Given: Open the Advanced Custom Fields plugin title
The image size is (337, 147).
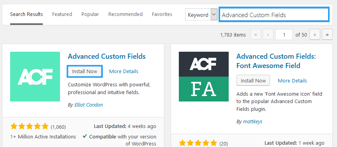Looking at the screenshot, I should click(x=107, y=56).
